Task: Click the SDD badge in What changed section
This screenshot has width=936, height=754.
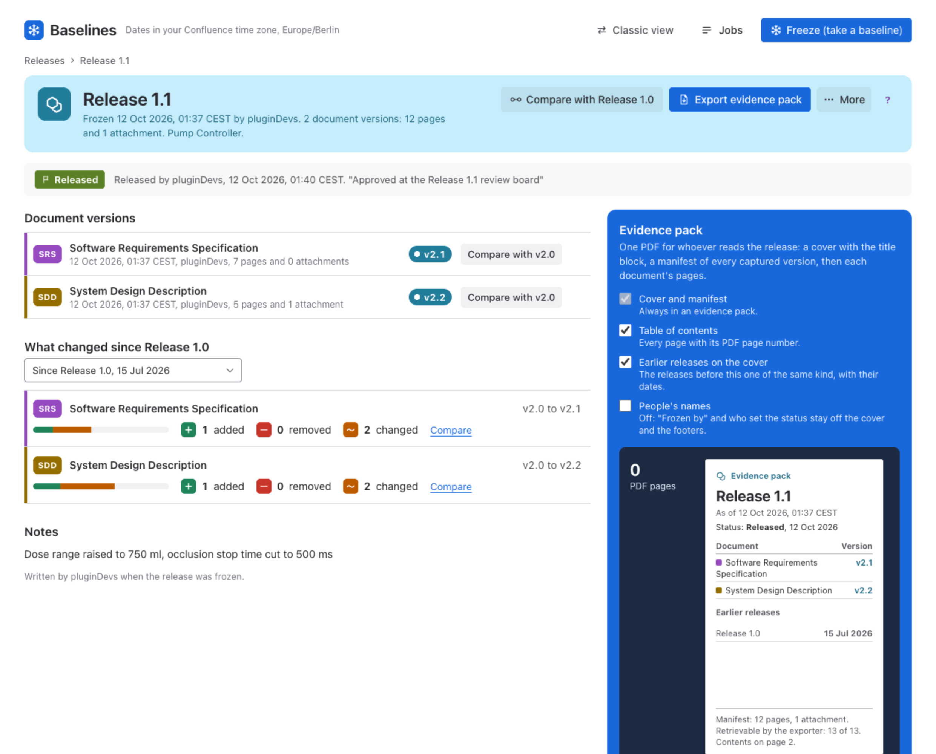Action: point(48,465)
